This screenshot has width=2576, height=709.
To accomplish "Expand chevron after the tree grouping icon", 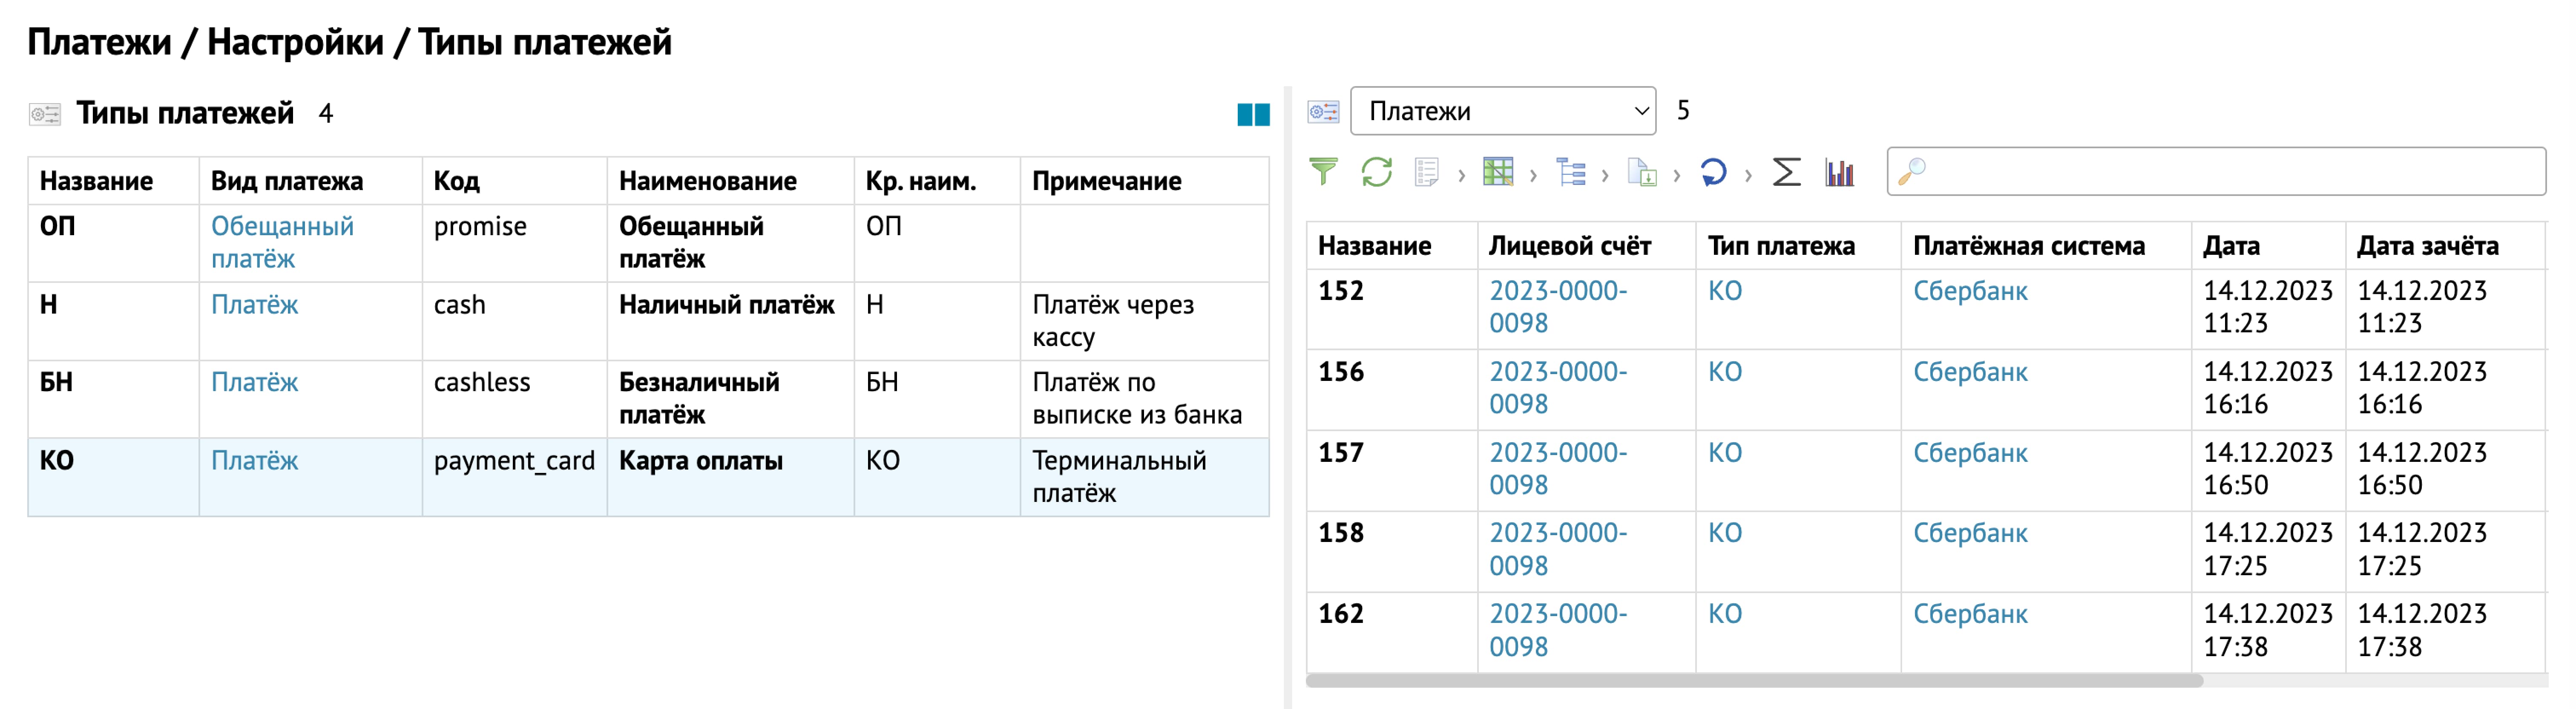I will click(x=1605, y=175).
